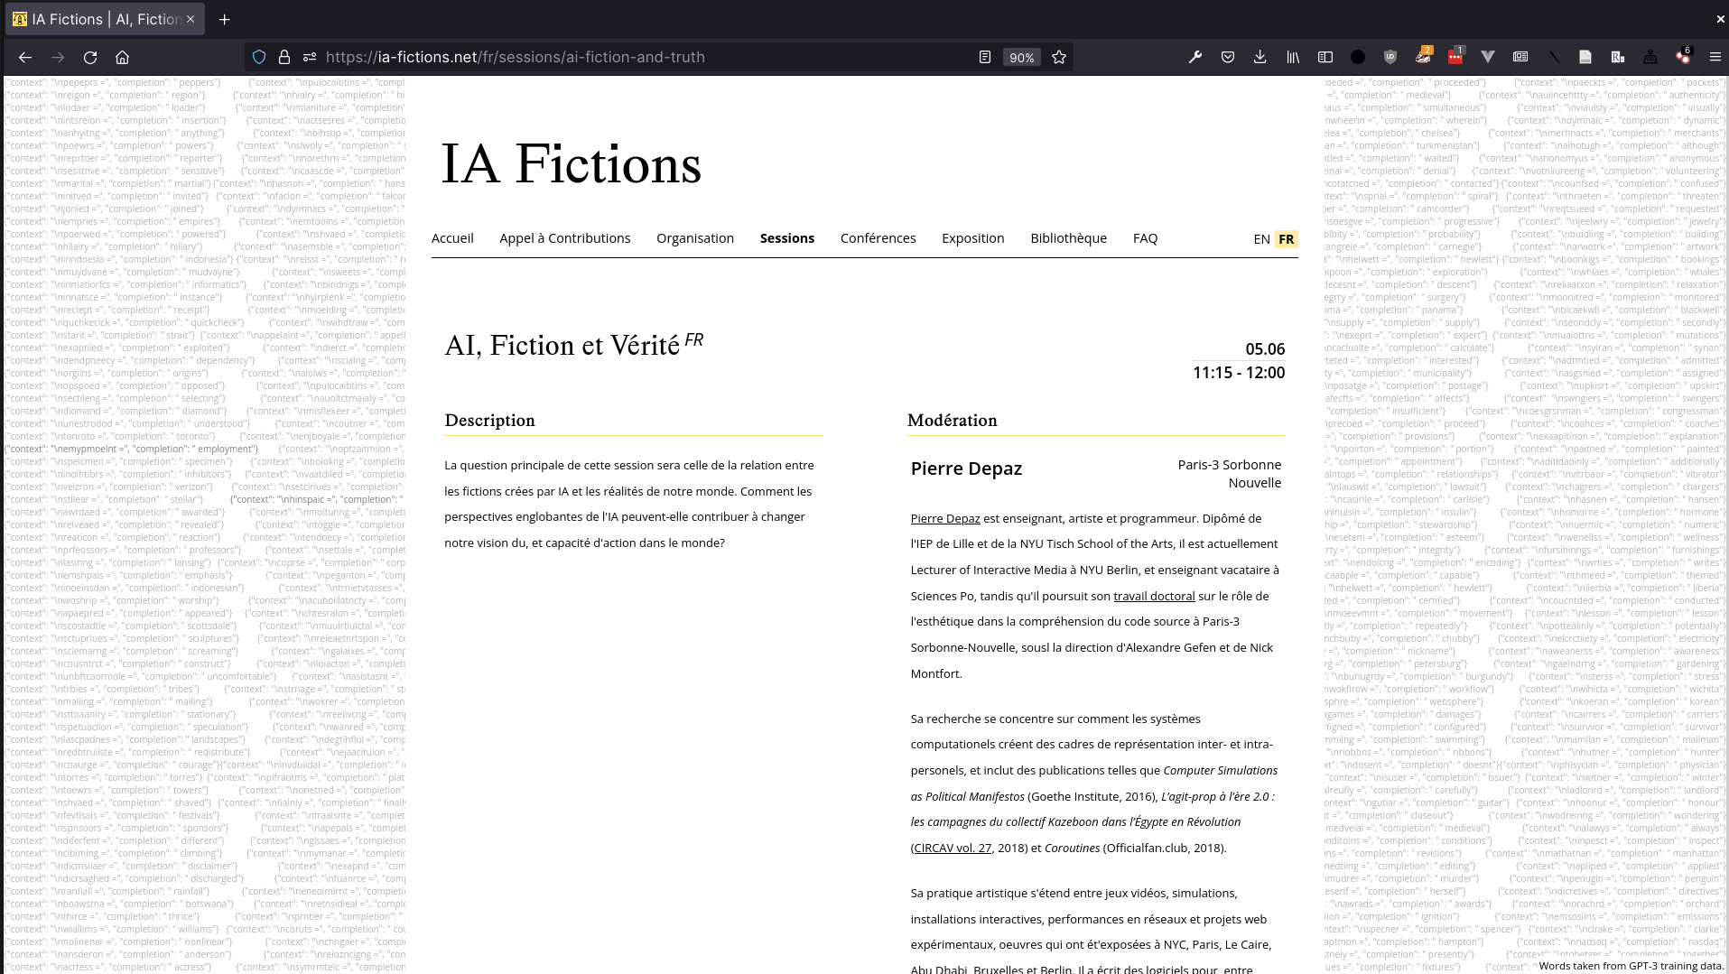Open Organisation menu item
The height and width of the screenshot is (974, 1729).
coord(695,238)
